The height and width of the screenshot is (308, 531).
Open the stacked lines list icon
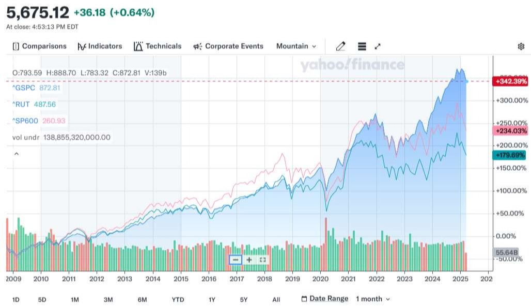[362, 46]
